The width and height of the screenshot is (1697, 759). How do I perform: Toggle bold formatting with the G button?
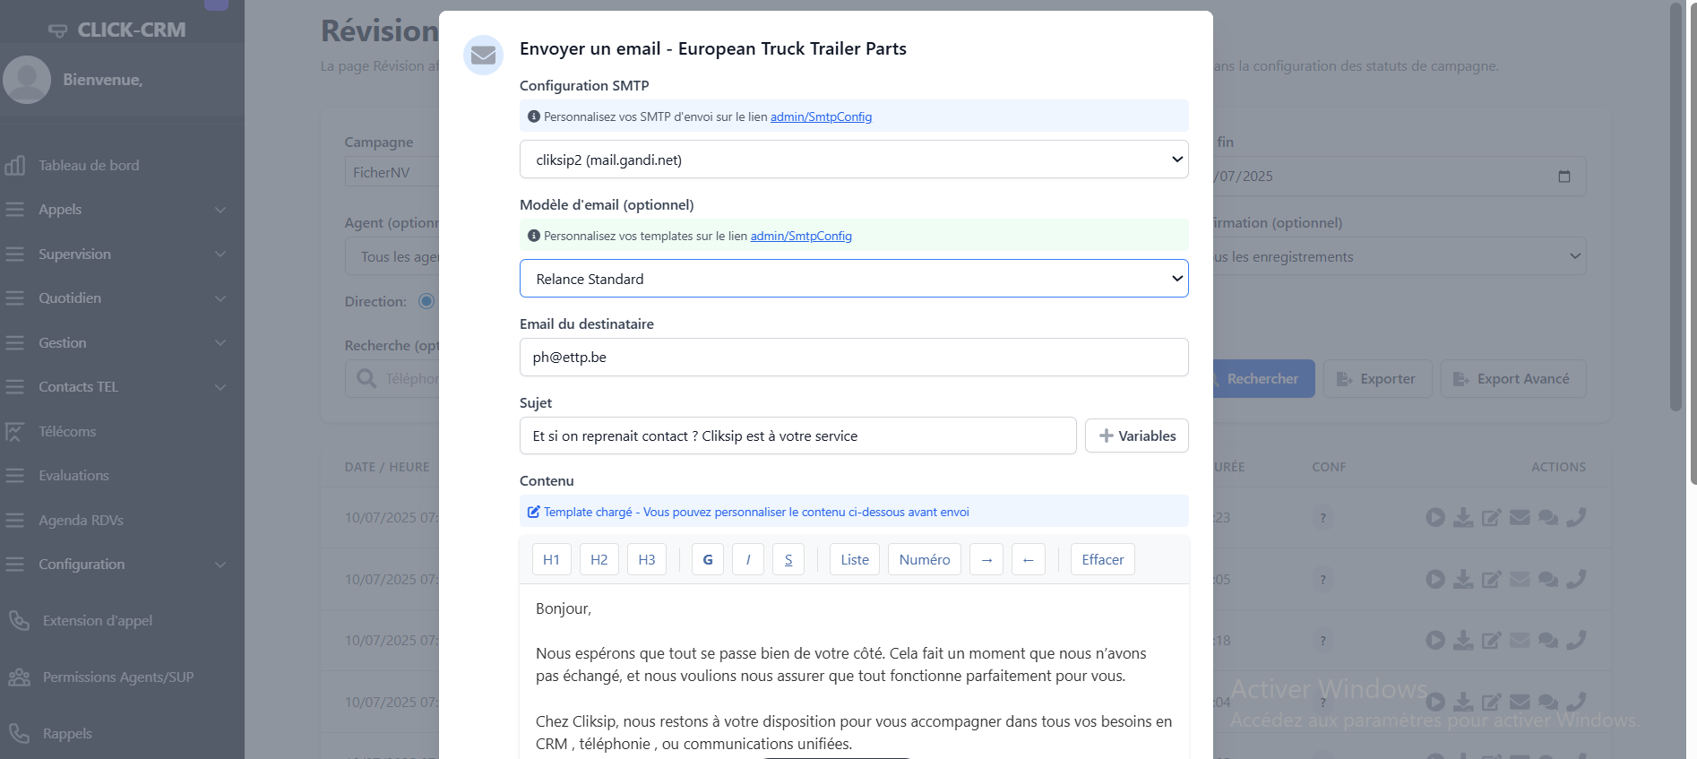pyautogui.click(x=707, y=558)
